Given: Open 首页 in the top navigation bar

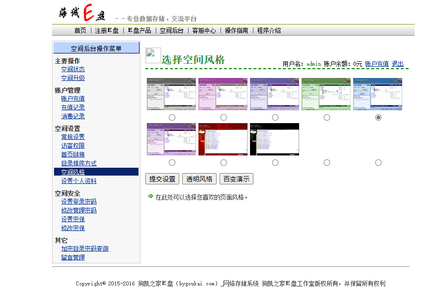Looking at the screenshot, I should (x=80, y=30).
